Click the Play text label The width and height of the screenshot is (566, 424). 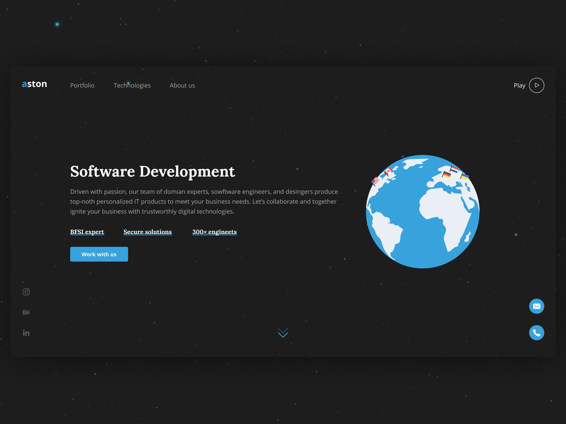point(519,86)
